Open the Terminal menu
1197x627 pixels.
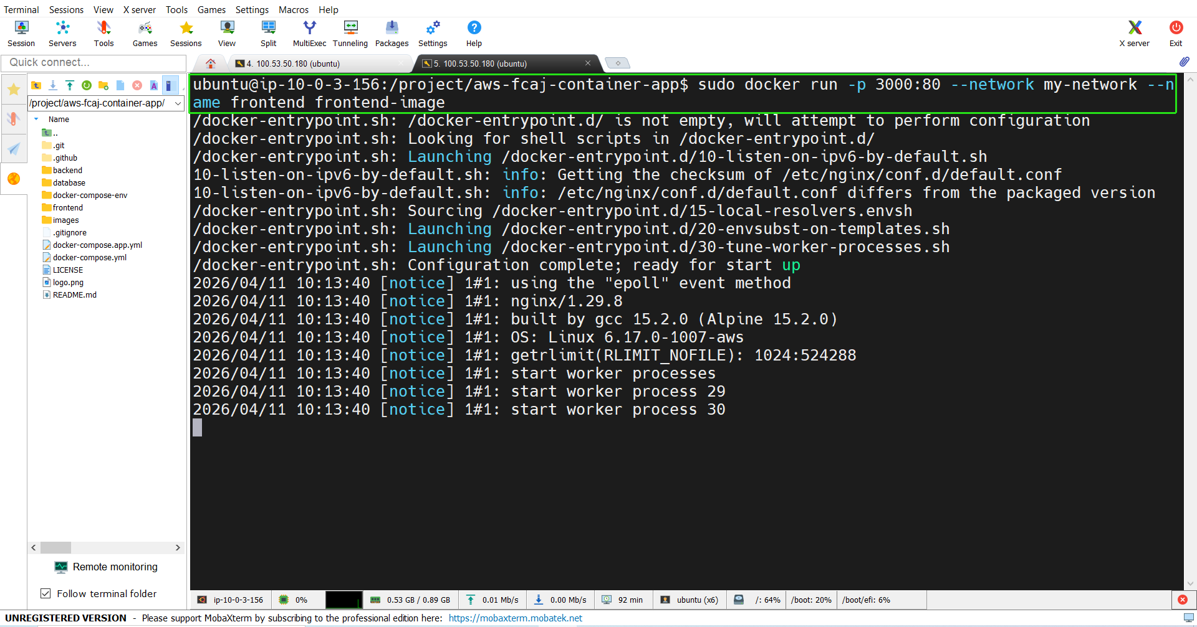(21, 9)
